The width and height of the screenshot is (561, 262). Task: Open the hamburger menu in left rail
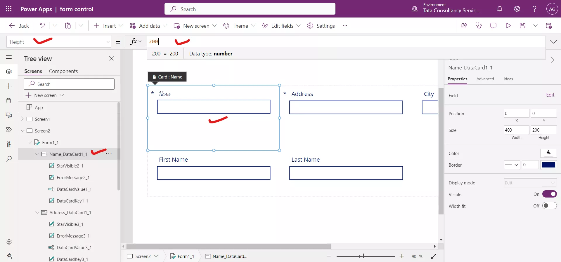click(9, 57)
